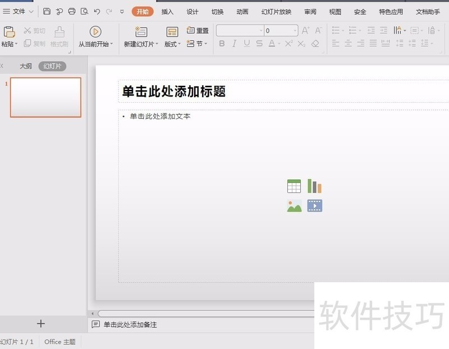Expand the 粘贴 (Paste) dropdown arrow
The height and width of the screenshot is (349, 449).
pyautogui.click(x=16, y=44)
